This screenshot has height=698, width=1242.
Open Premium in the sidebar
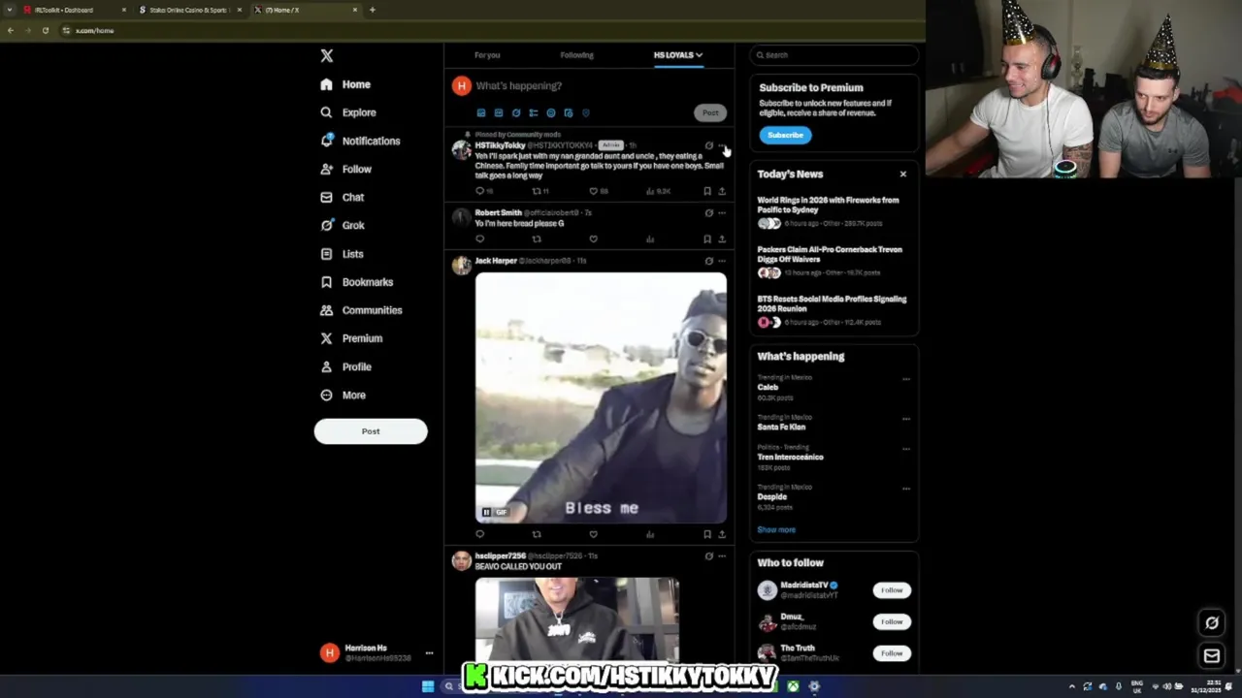[350, 338]
